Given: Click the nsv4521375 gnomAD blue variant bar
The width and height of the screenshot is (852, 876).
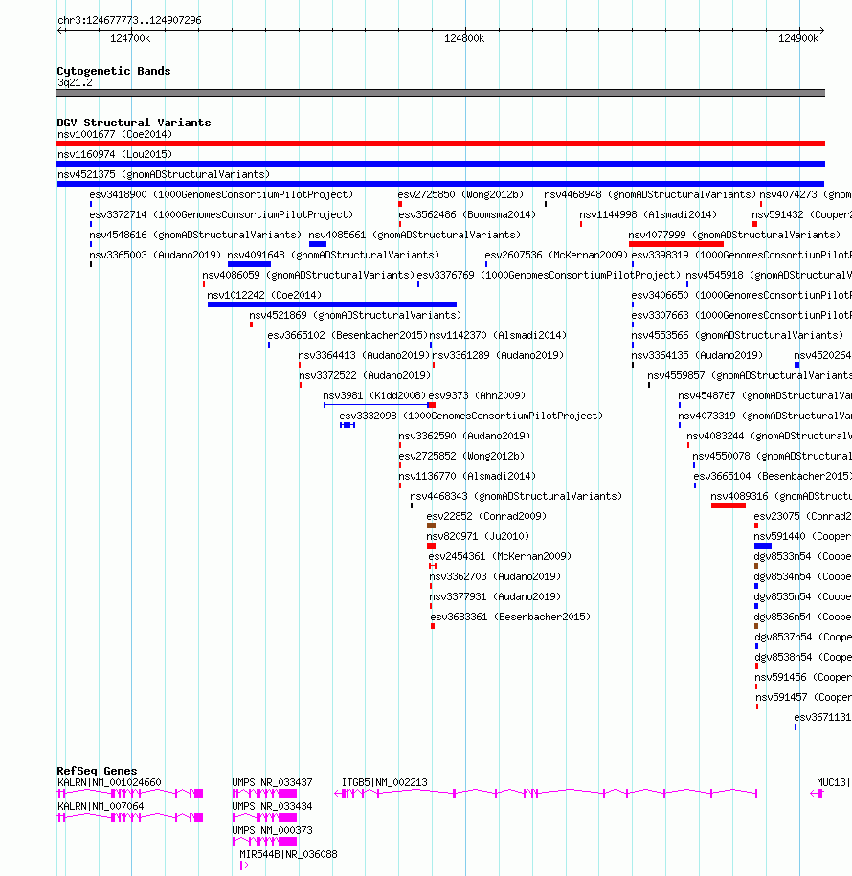Looking at the screenshot, I should point(440,184).
